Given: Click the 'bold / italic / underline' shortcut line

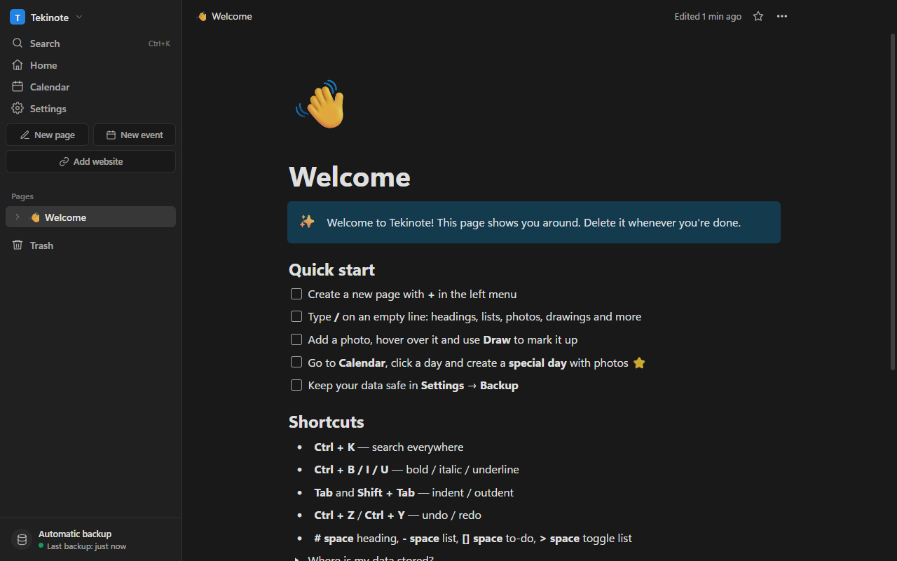Looking at the screenshot, I should click(x=417, y=470).
